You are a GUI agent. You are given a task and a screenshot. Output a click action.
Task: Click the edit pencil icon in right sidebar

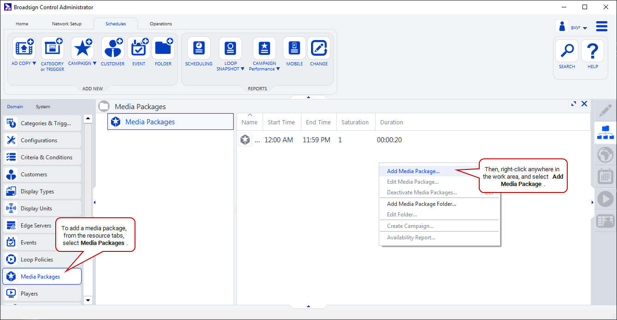(x=605, y=111)
